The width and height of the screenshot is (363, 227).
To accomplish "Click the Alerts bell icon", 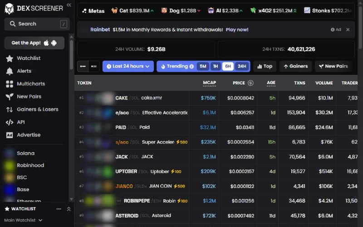I will click(10, 71).
